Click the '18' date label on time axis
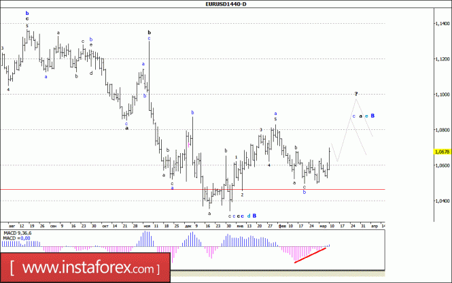Viewport: 452px width, 283px height. pyautogui.click(x=167, y=226)
